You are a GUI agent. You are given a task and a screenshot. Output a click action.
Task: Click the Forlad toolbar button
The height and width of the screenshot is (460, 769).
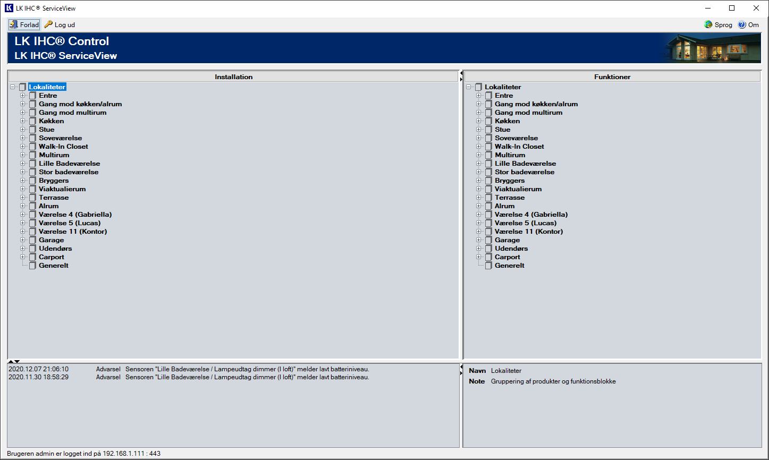coord(24,24)
